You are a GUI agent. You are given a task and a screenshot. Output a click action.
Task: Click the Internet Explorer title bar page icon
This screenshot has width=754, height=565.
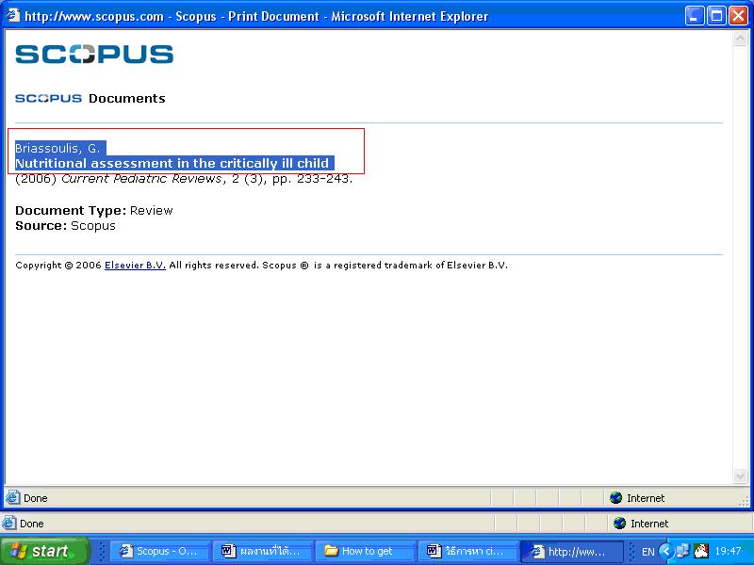pyautogui.click(x=13, y=16)
